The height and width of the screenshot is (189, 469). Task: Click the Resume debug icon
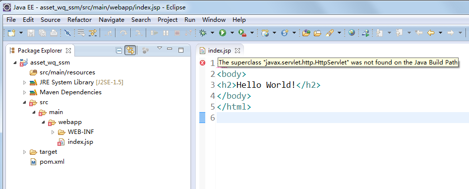click(154, 33)
